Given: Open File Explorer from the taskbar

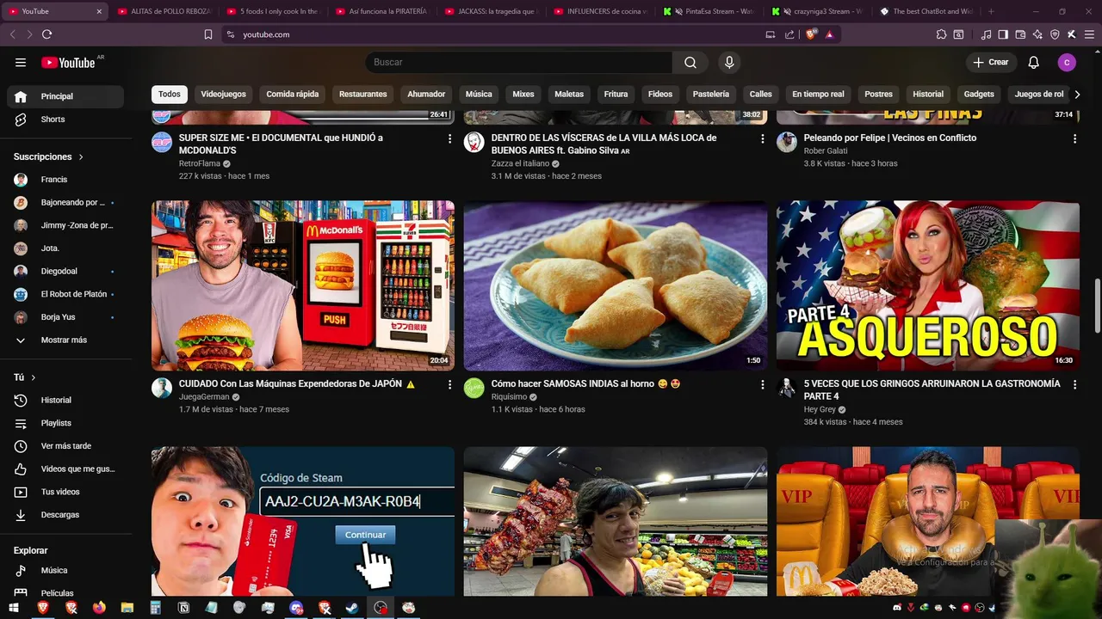Looking at the screenshot, I should pyautogui.click(x=127, y=608).
